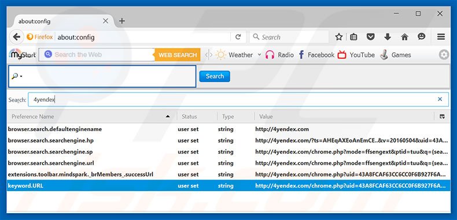The width and height of the screenshot is (457, 220).
Task: Click the searchengine.hp value cell
Action: [352, 140]
